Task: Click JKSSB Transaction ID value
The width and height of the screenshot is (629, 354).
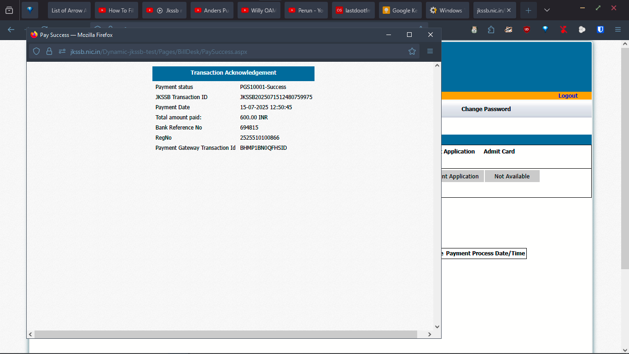Action: 276,97
